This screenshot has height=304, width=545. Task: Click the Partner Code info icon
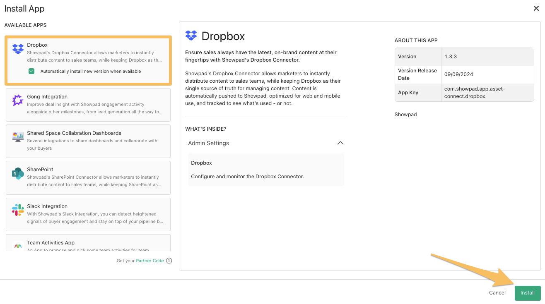[169, 261]
